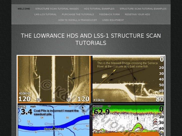Open the LMS-LCX Tutorial page
Screen dimensions: 182x136
click(x=46, y=14)
